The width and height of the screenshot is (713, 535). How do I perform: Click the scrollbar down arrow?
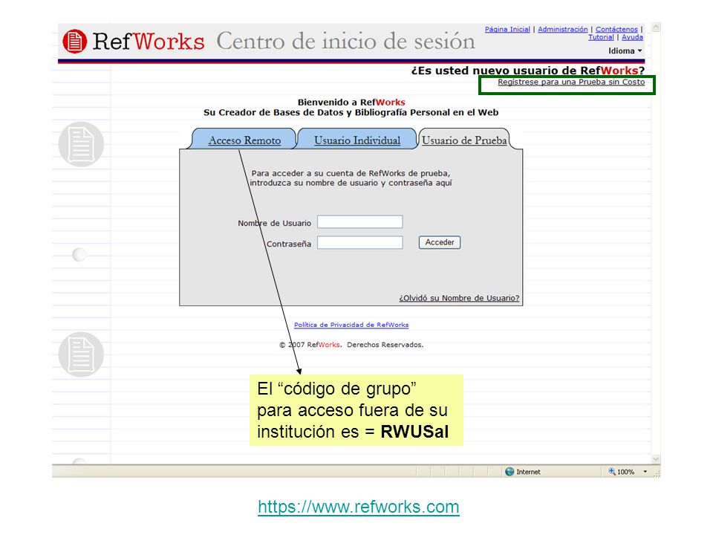(656, 459)
